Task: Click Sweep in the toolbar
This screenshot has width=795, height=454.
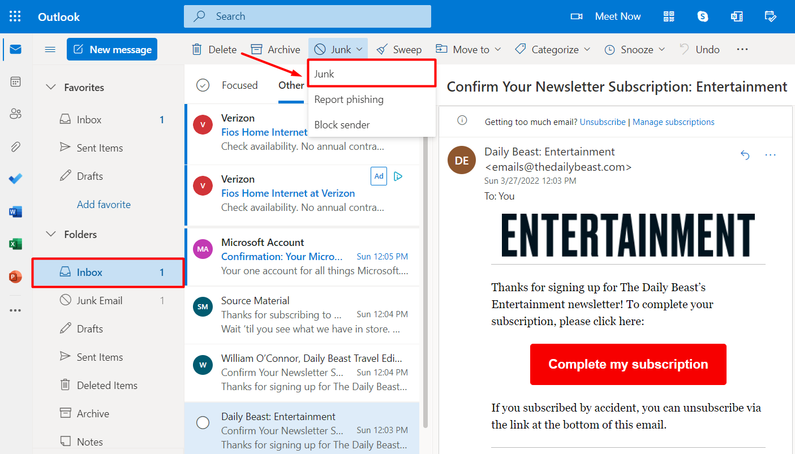Action: coord(399,49)
